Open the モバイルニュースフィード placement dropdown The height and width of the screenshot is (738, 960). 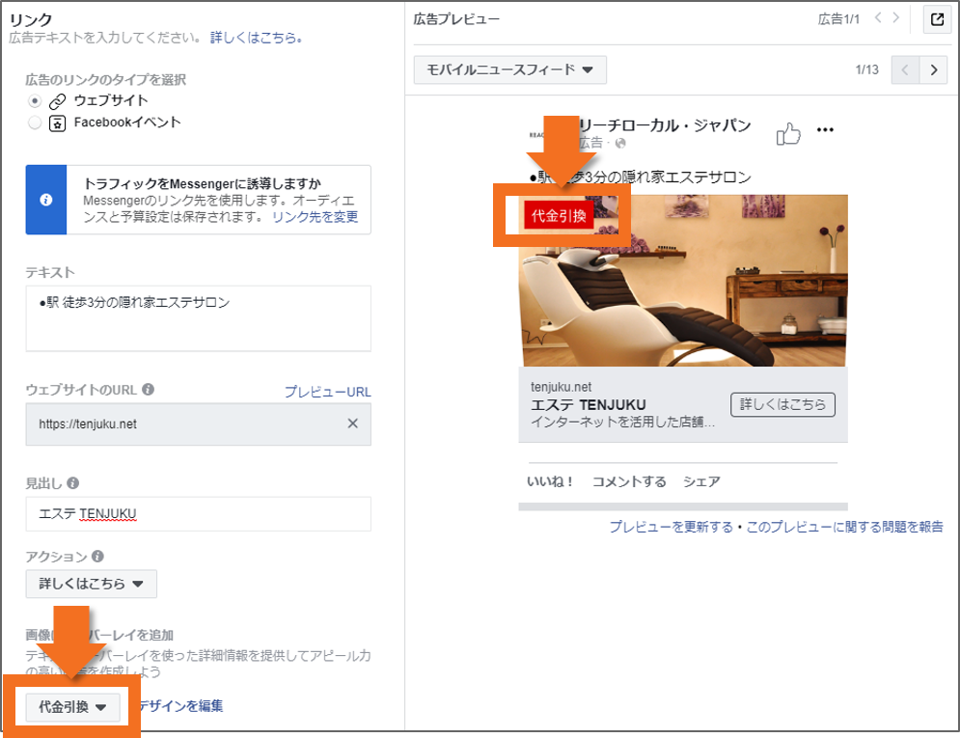click(x=510, y=69)
